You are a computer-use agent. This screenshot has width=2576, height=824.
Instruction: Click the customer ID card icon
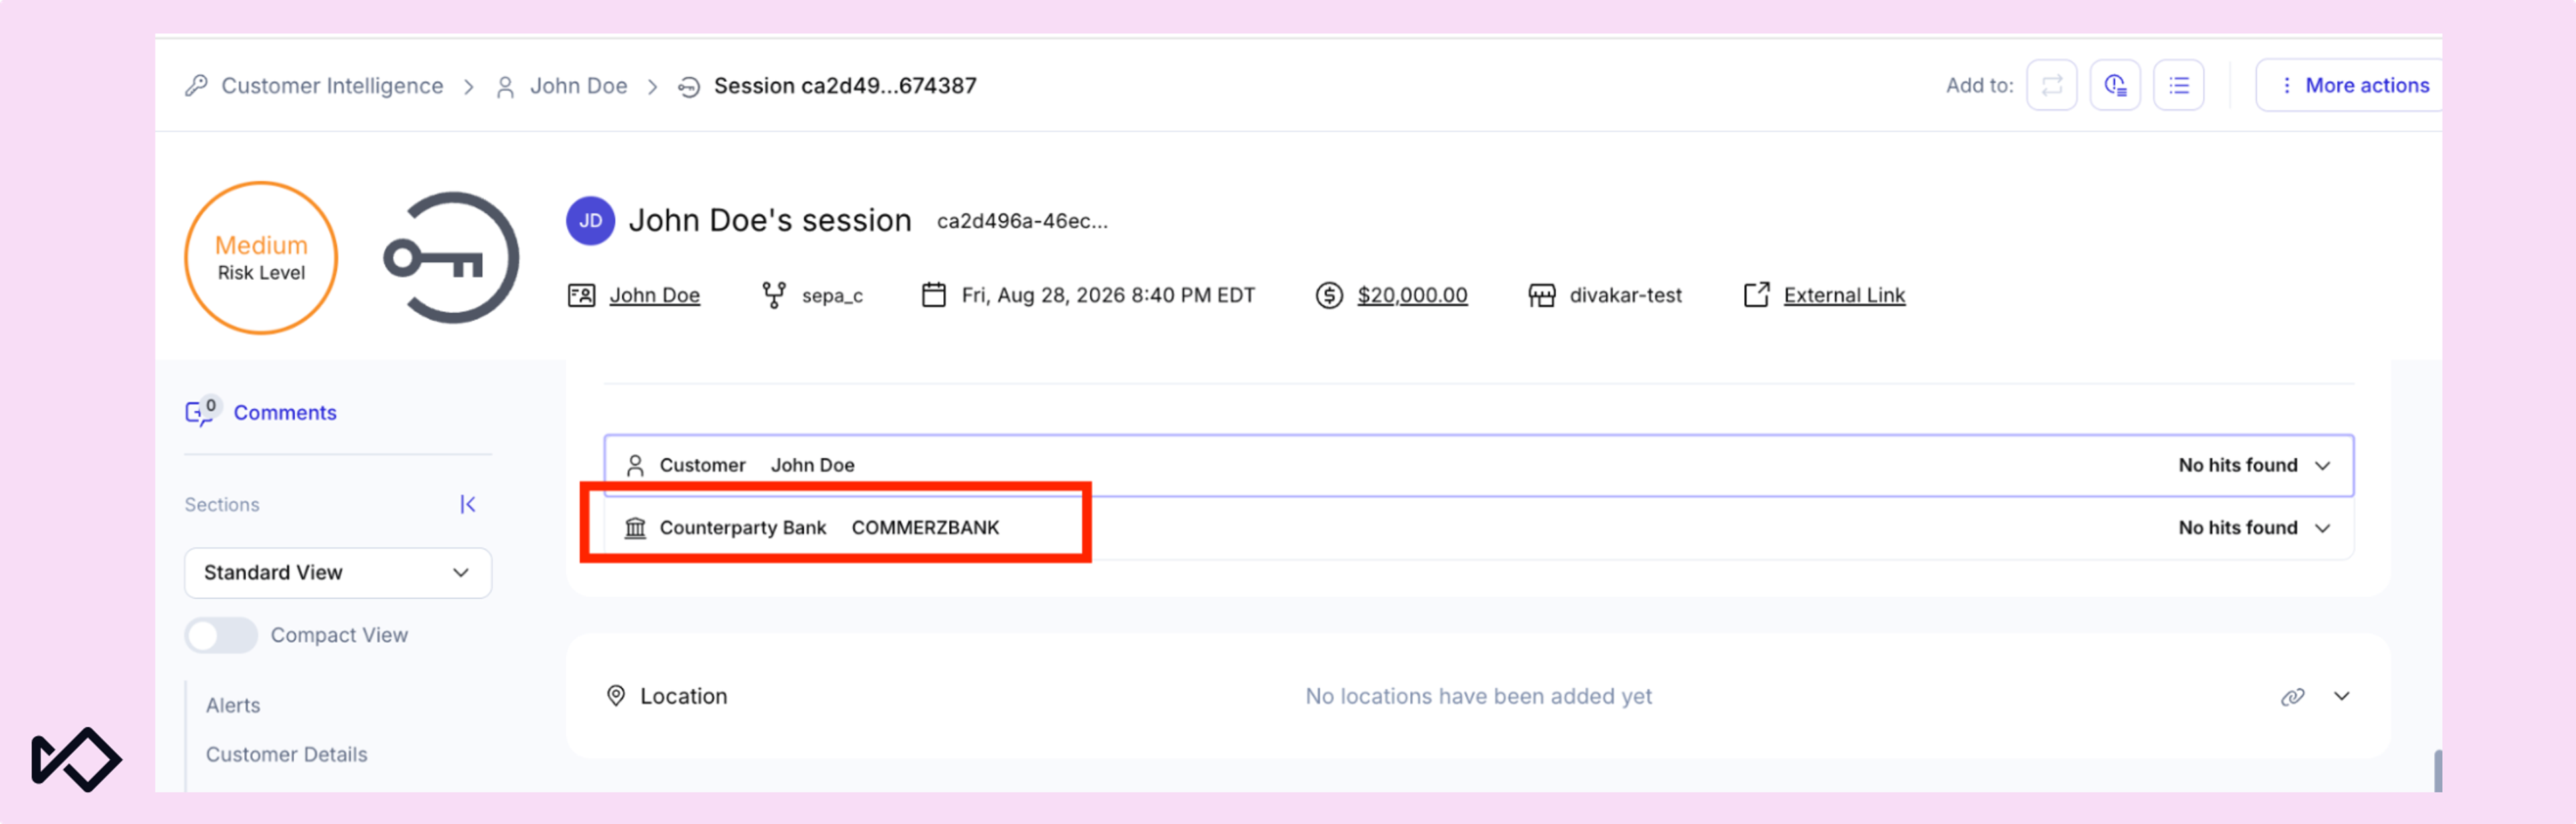coord(581,295)
